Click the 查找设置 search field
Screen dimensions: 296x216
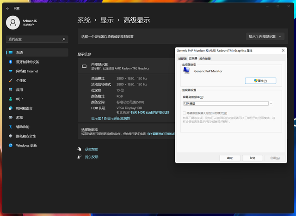click(x=37, y=39)
